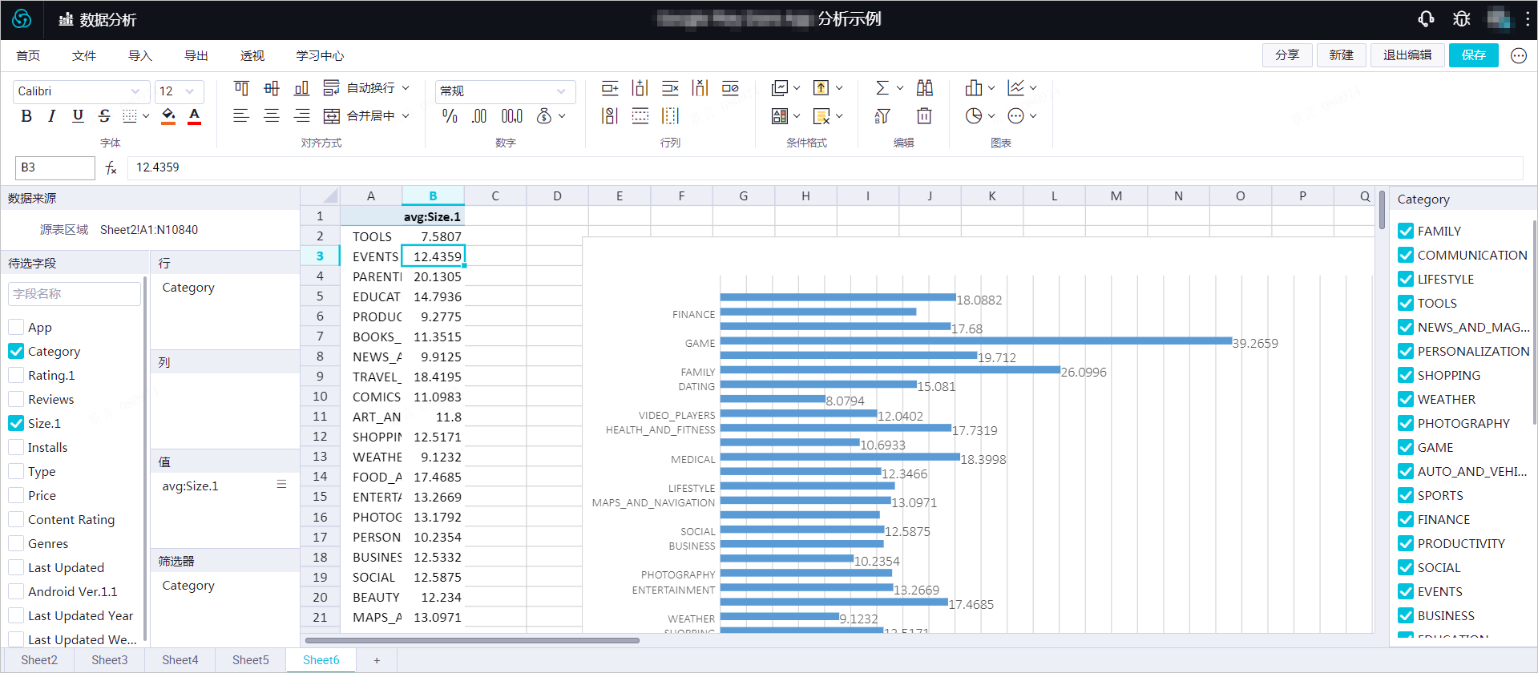Apply strikethrough formatting
This screenshot has width=1538, height=673.
tap(104, 116)
